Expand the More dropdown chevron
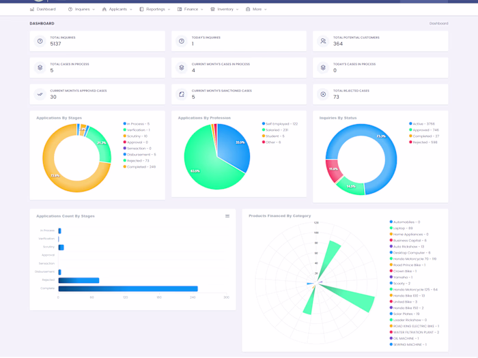 [266, 10]
